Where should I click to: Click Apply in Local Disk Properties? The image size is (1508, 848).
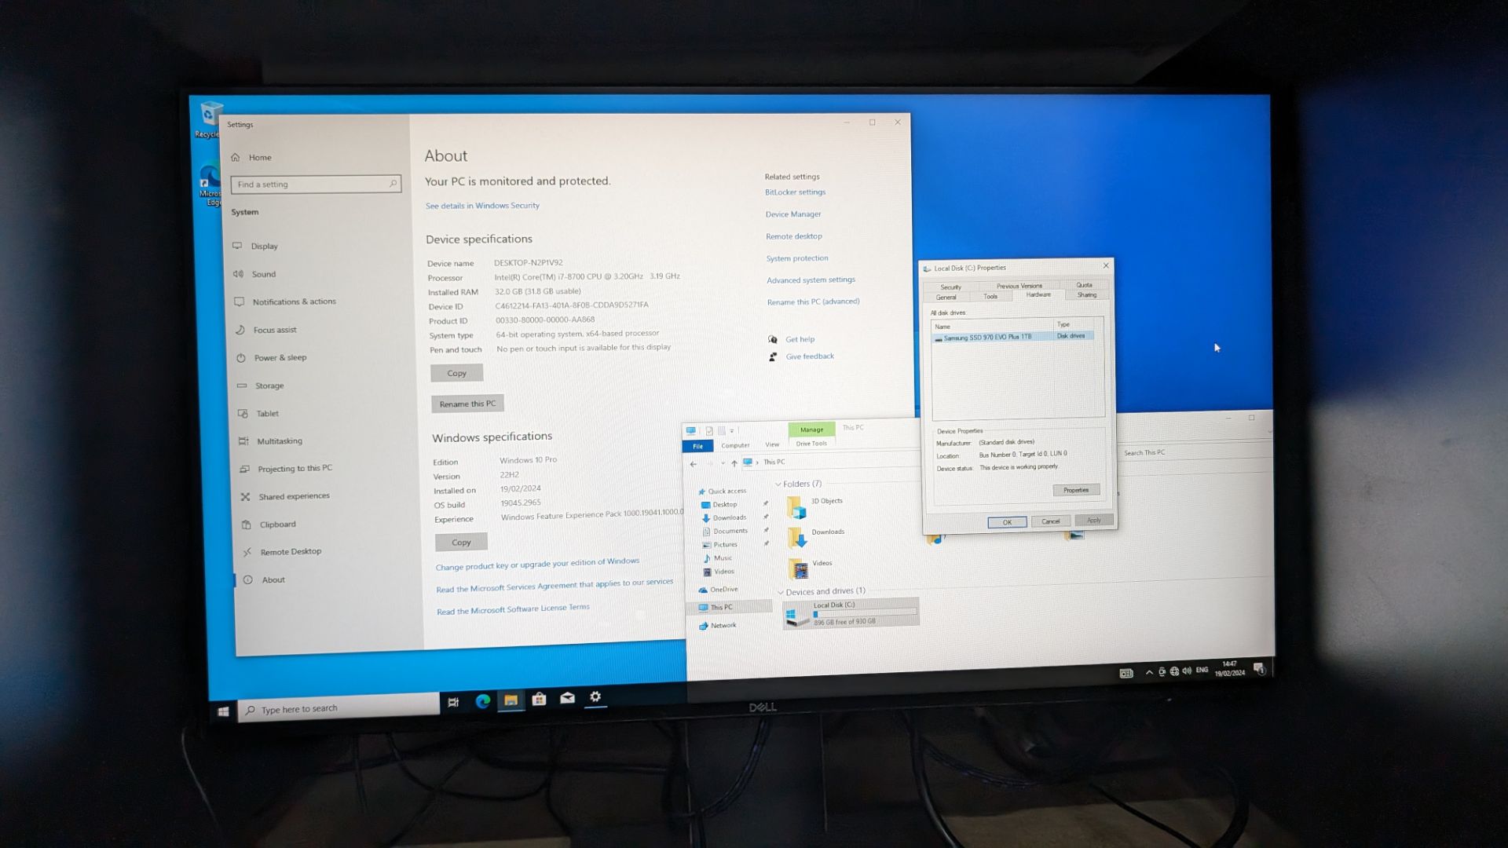click(1092, 520)
